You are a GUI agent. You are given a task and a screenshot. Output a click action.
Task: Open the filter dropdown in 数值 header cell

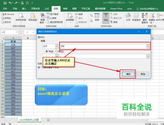[x=20, y=41]
